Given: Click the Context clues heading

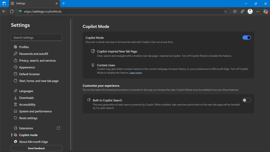Looking at the screenshot, I should pyautogui.click(x=106, y=65).
